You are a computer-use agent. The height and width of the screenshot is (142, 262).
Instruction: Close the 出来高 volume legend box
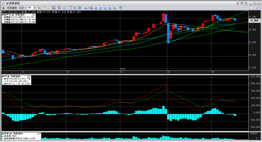(40, 134)
